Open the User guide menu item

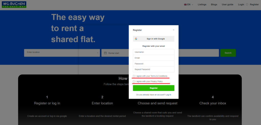227,5
